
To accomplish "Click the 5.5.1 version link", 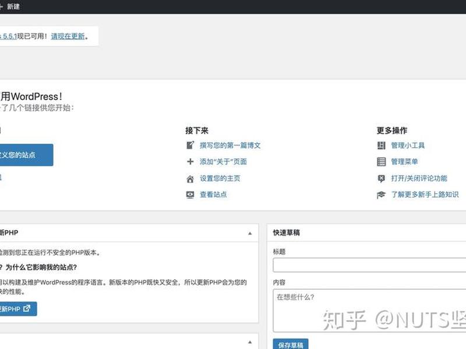I will point(9,36).
